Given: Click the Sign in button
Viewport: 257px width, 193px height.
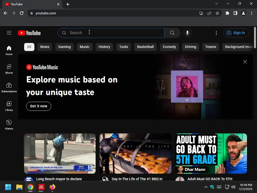Looking at the screenshot, I should click(236, 33).
